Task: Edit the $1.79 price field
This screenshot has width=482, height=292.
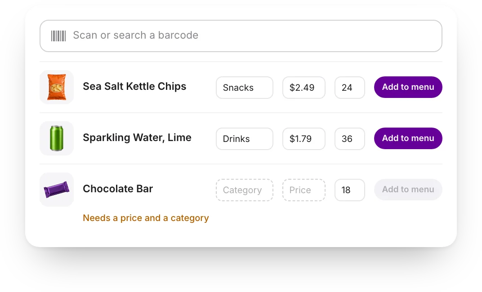Action: click(x=303, y=139)
